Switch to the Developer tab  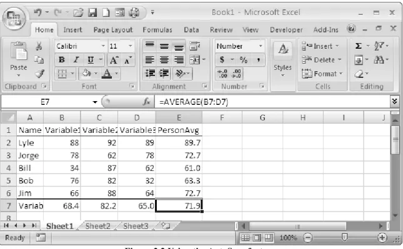pos(286,30)
